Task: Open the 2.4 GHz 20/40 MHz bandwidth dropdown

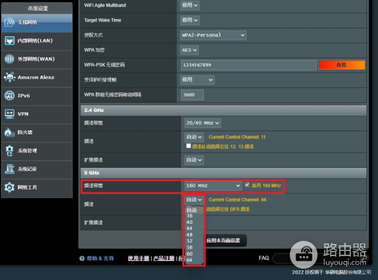Action: (202, 123)
